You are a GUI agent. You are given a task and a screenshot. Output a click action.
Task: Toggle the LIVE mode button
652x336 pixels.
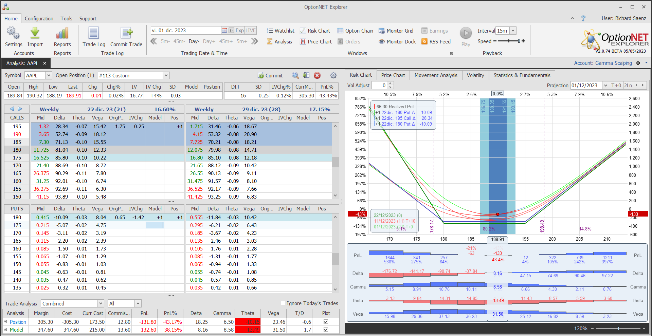click(251, 31)
